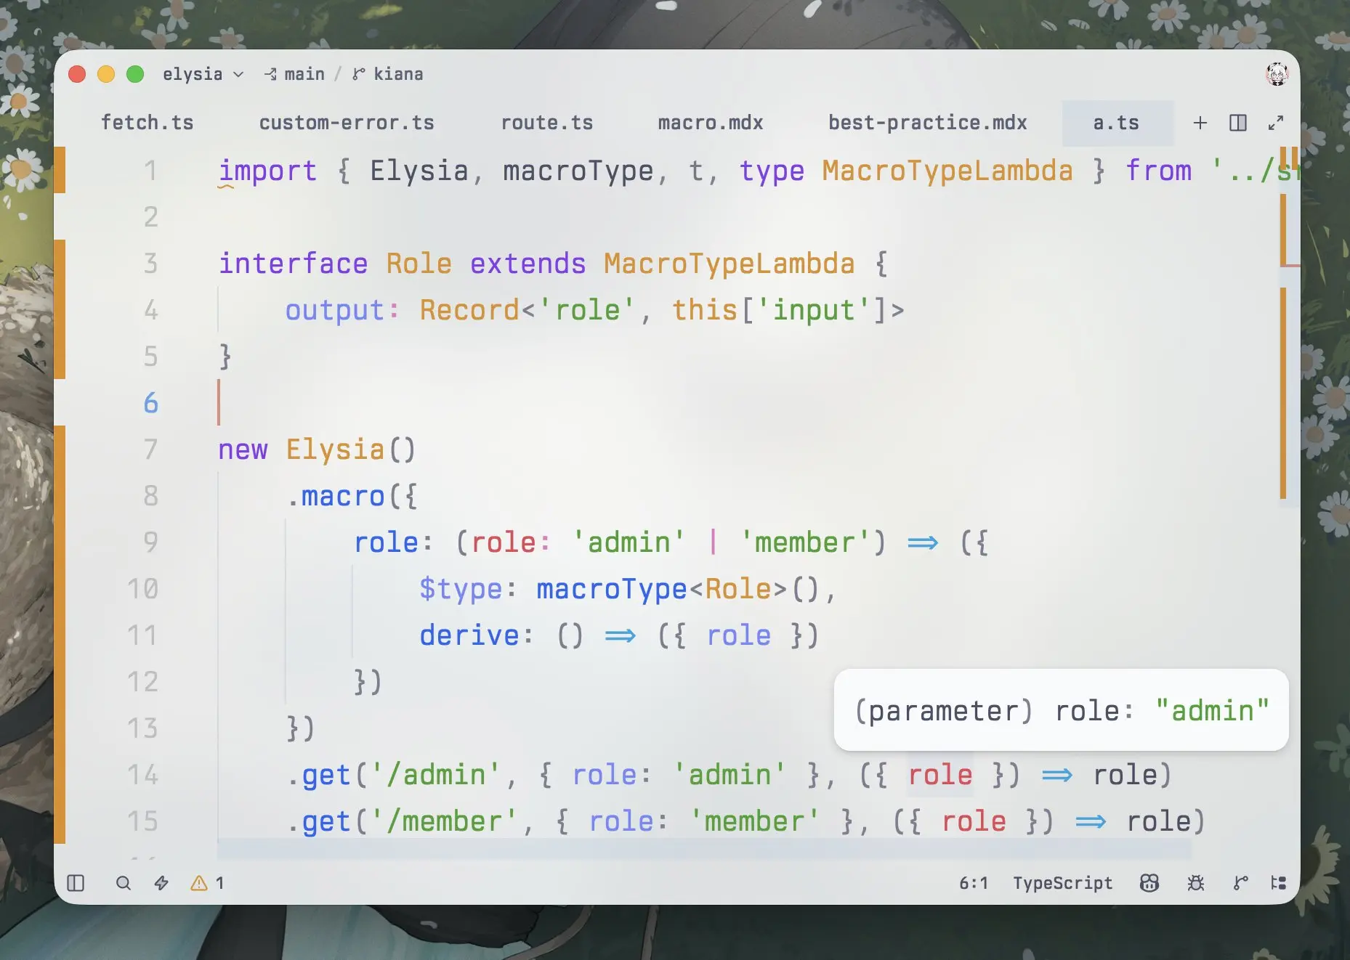The width and height of the screenshot is (1350, 960).
Task: Select the a.ts tab
Action: [1117, 123]
